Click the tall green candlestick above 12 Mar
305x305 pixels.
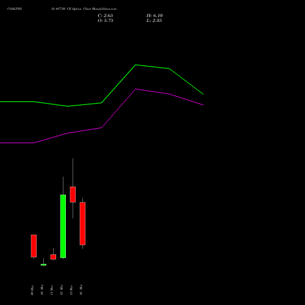(63, 226)
